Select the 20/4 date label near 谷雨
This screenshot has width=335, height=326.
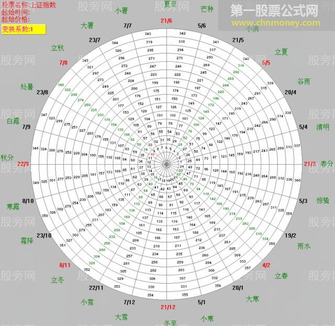[x=291, y=93]
